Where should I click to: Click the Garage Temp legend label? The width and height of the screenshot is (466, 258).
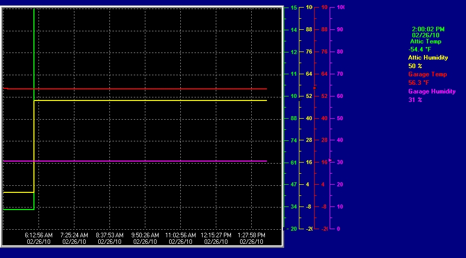(428, 74)
